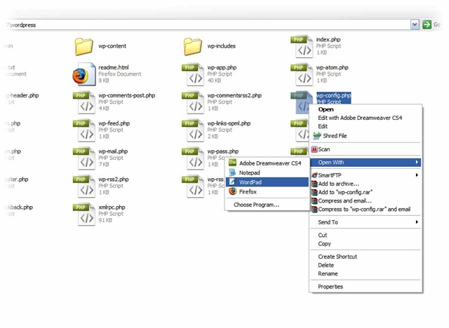Select the wp-comments-post.php file icon

84,102
